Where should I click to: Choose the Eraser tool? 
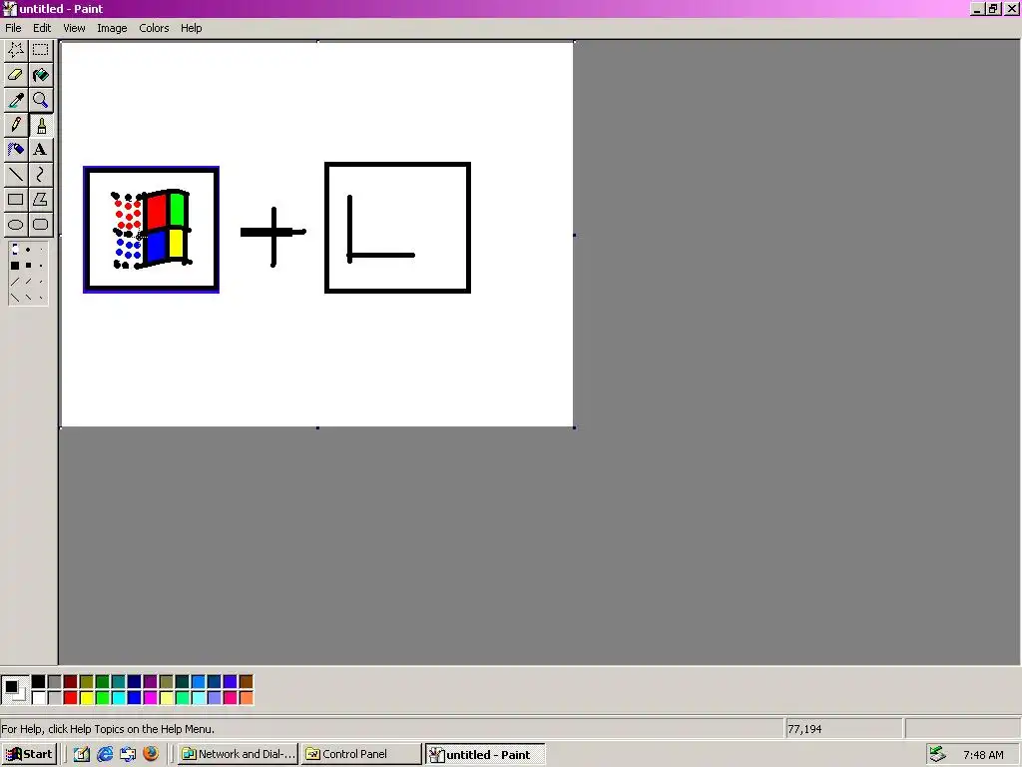click(x=16, y=75)
